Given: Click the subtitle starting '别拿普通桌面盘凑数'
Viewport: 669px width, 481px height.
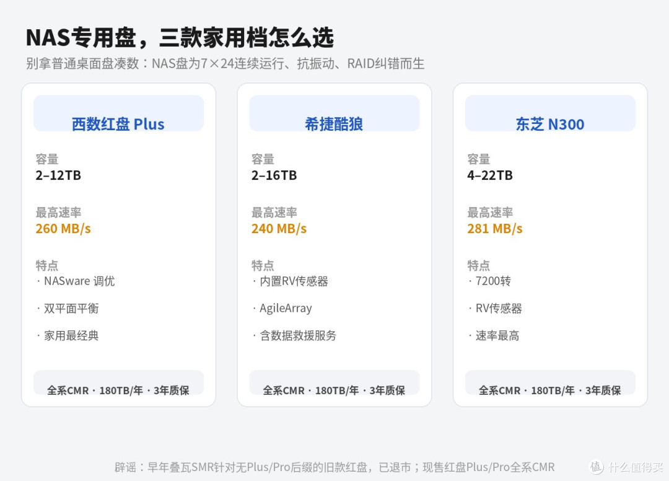Looking at the screenshot, I should click(225, 64).
